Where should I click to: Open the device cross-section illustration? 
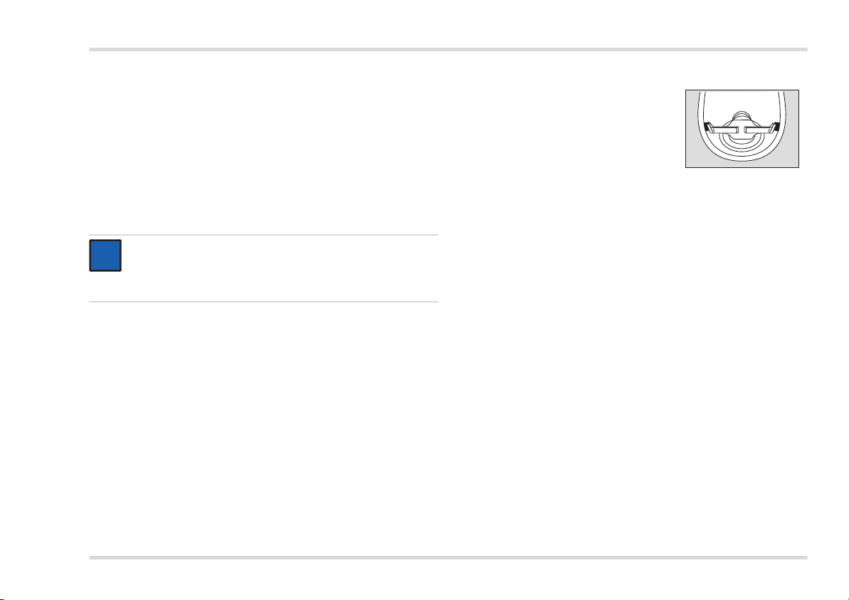pos(742,128)
